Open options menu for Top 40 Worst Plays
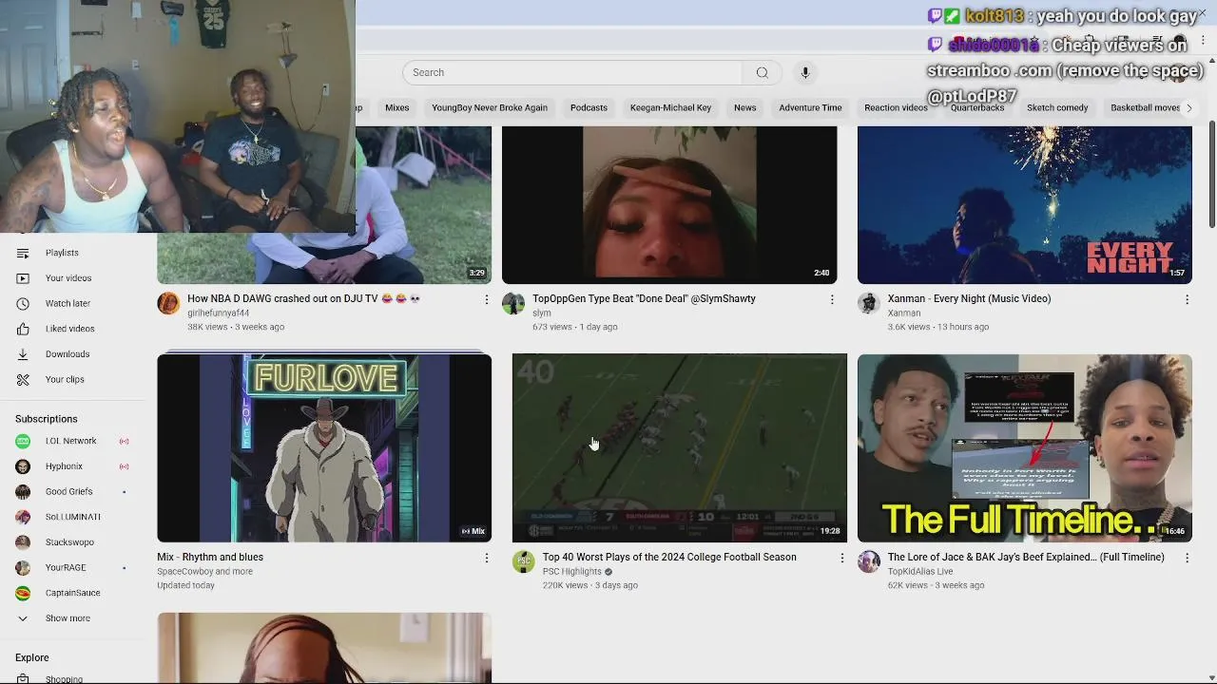The height and width of the screenshot is (684, 1217). (x=841, y=558)
